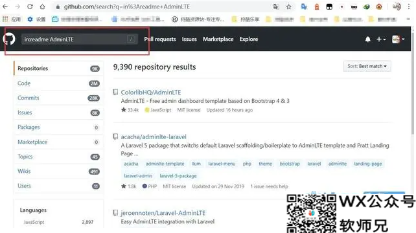The height and width of the screenshot is (233, 416).
Task: Click the adminlte-template topic tag
Action: [165, 164]
